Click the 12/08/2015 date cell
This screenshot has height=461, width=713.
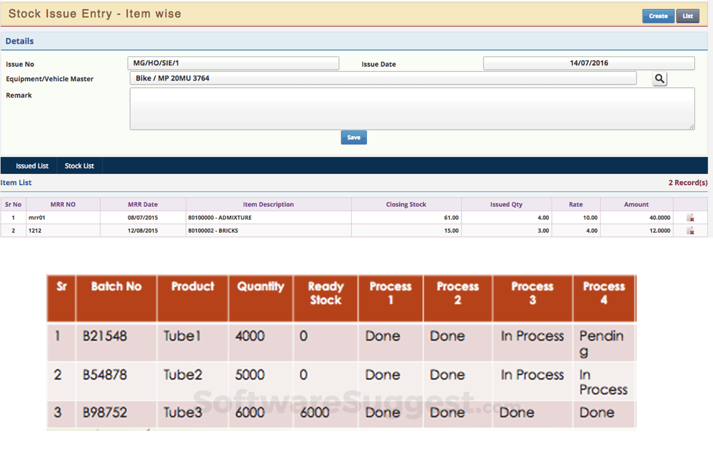[x=143, y=231]
